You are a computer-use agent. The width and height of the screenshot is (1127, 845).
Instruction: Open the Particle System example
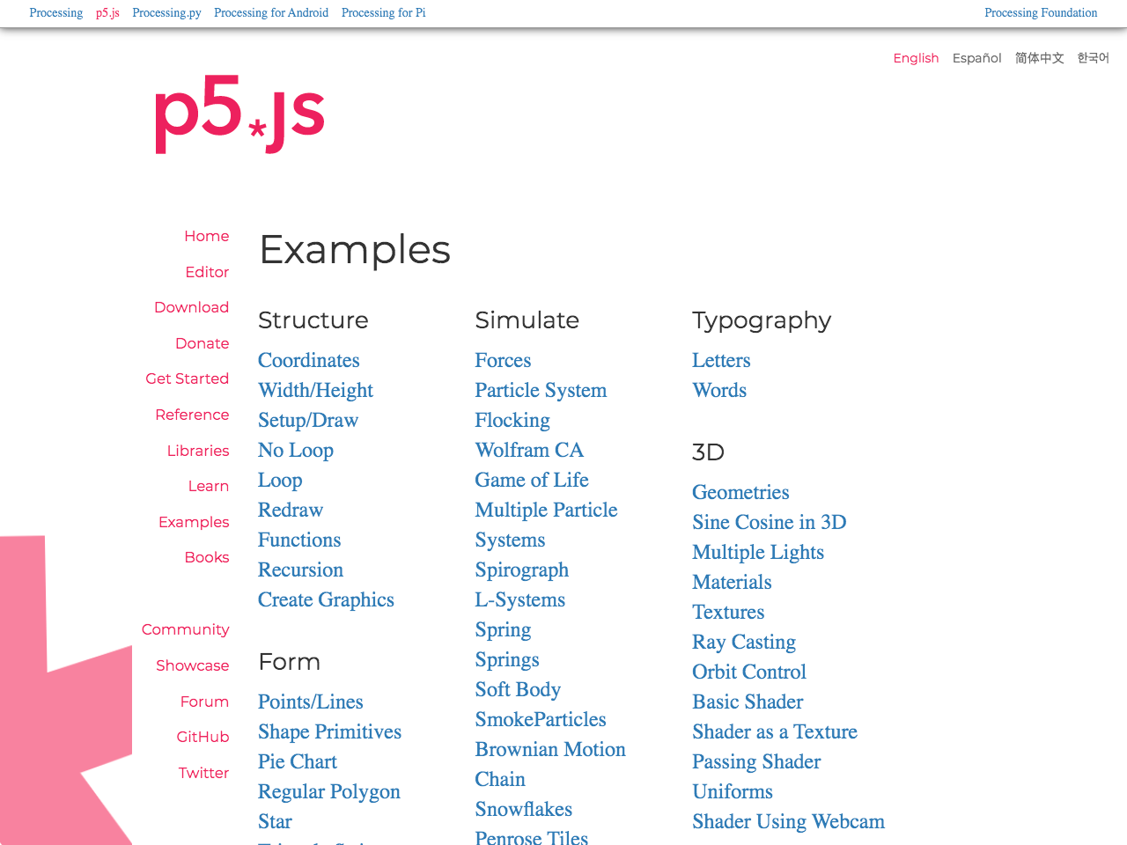coord(541,390)
